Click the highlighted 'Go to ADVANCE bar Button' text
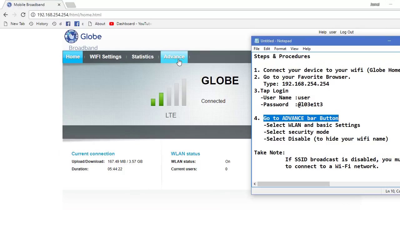 [x=301, y=118]
